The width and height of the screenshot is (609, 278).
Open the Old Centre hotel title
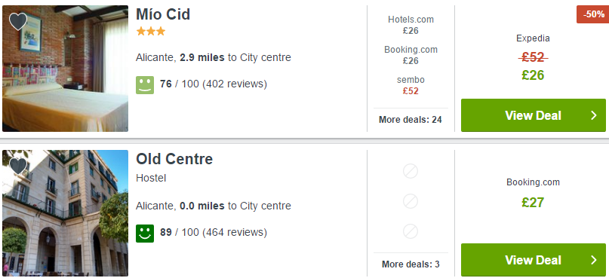pyautogui.click(x=174, y=159)
